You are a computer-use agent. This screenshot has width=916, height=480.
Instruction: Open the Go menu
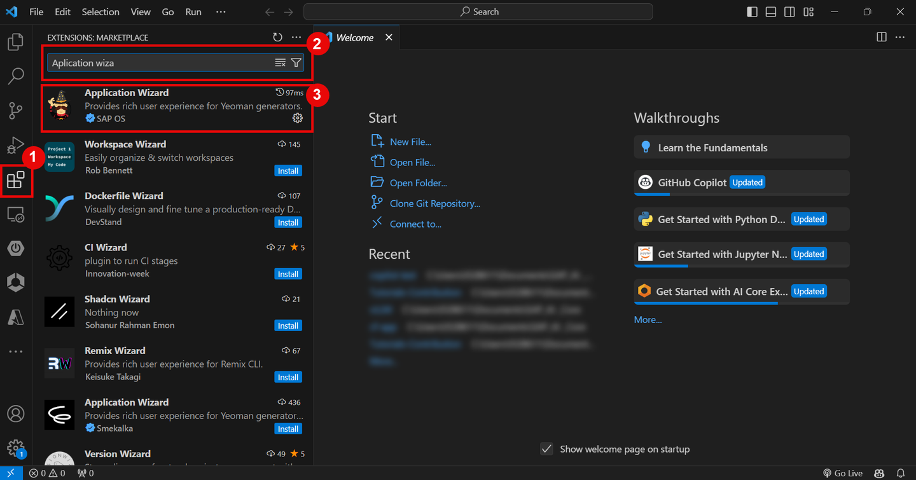click(x=168, y=11)
